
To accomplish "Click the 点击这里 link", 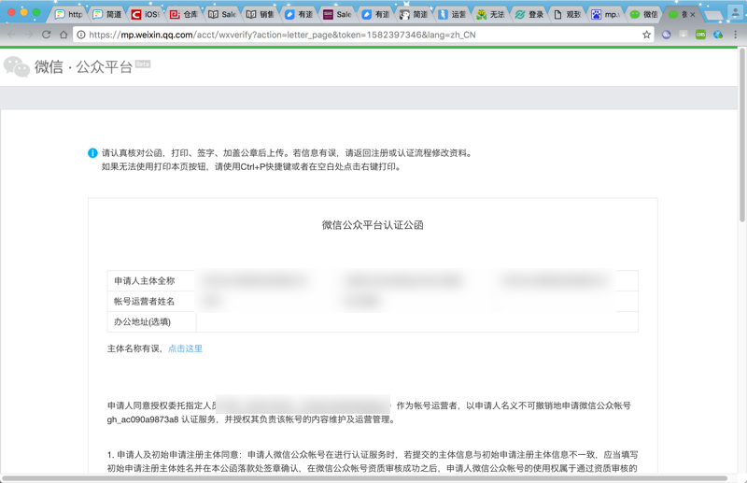I will [185, 348].
